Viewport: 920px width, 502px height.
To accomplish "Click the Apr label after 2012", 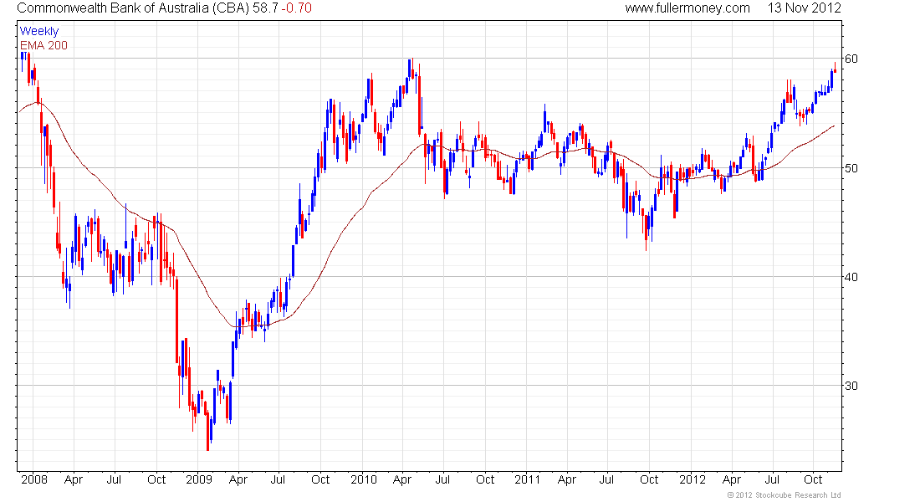I will (x=732, y=480).
